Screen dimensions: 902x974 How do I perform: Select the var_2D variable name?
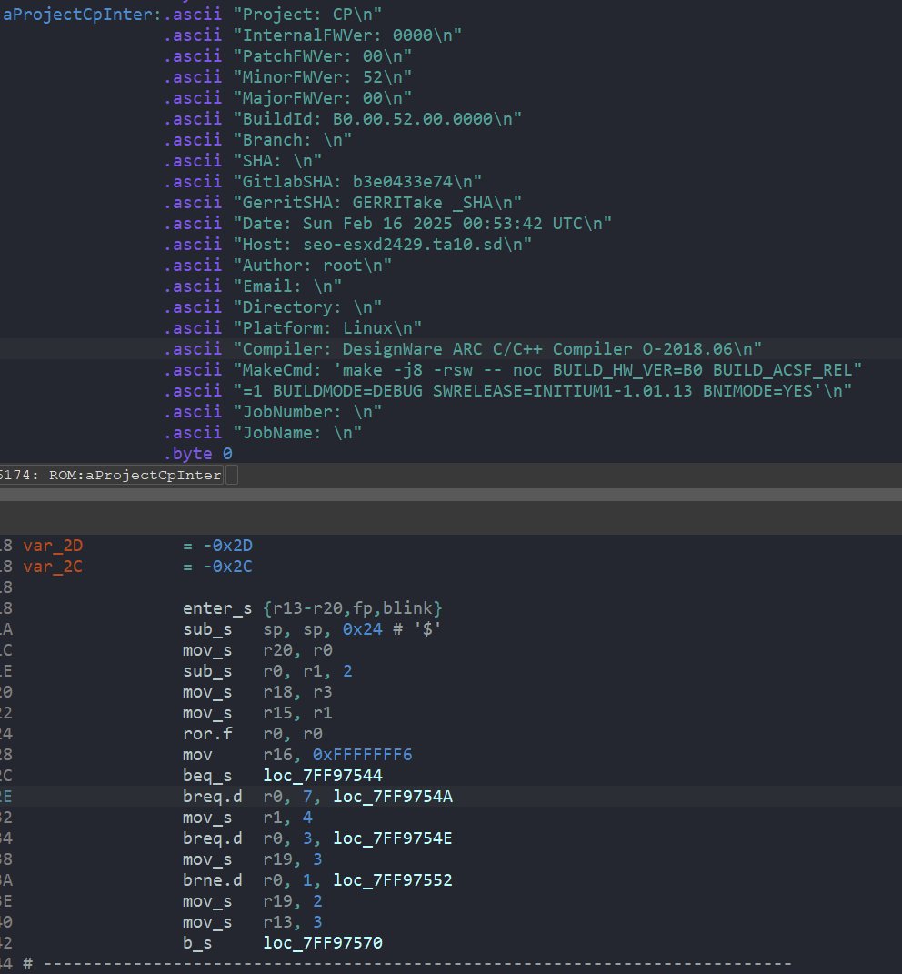pyautogui.click(x=53, y=546)
